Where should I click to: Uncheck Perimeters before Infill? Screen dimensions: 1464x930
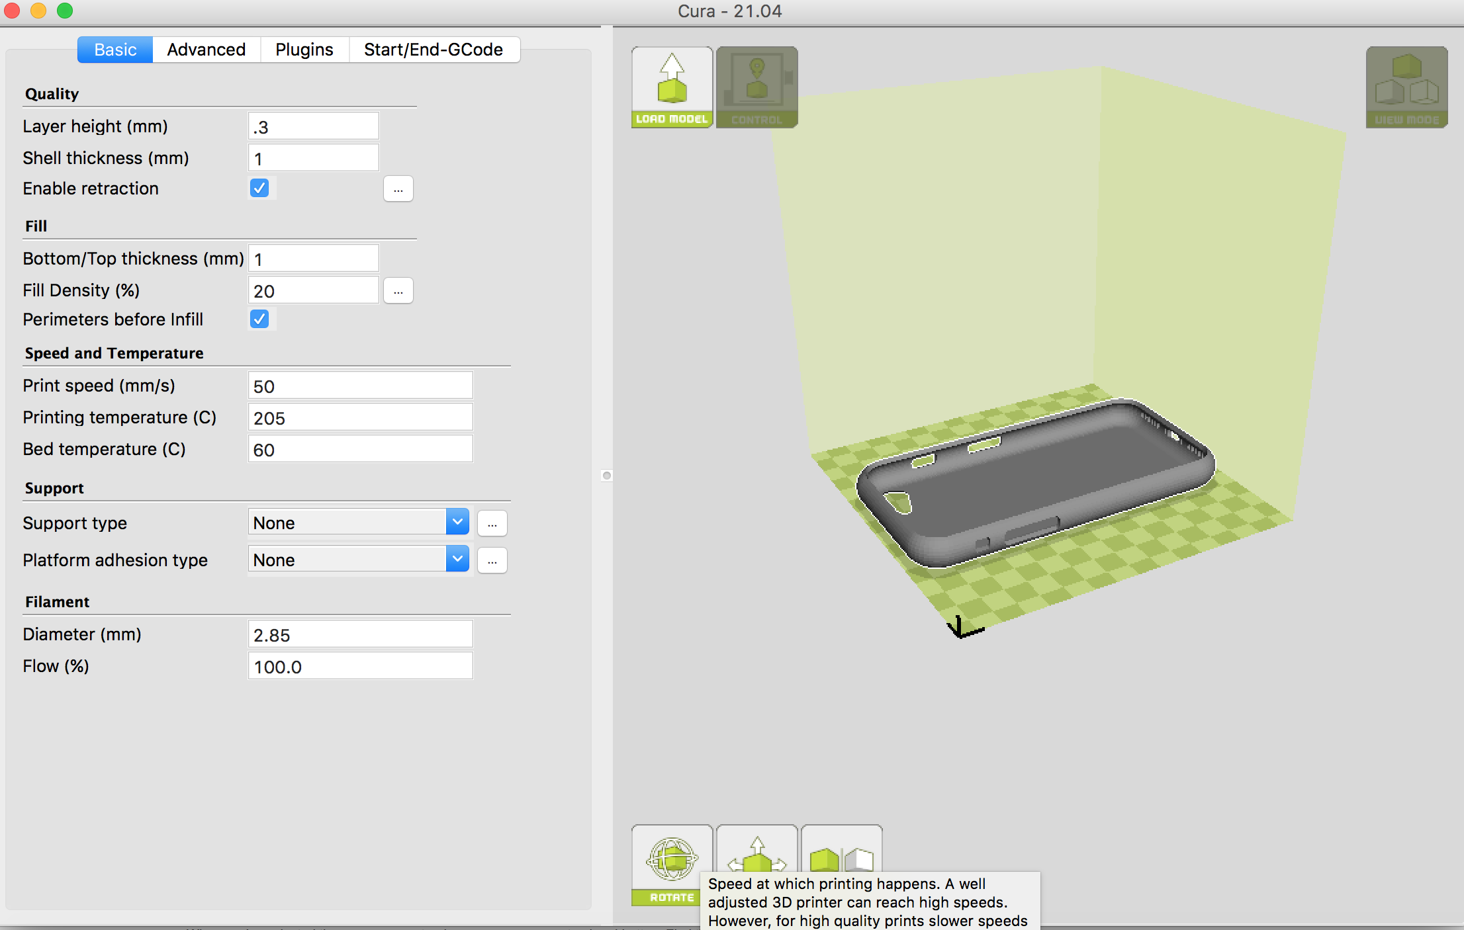pyautogui.click(x=259, y=319)
